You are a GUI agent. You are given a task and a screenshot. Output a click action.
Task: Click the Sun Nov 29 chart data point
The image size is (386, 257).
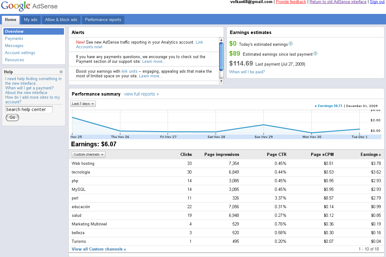click(x=264, y=125)
